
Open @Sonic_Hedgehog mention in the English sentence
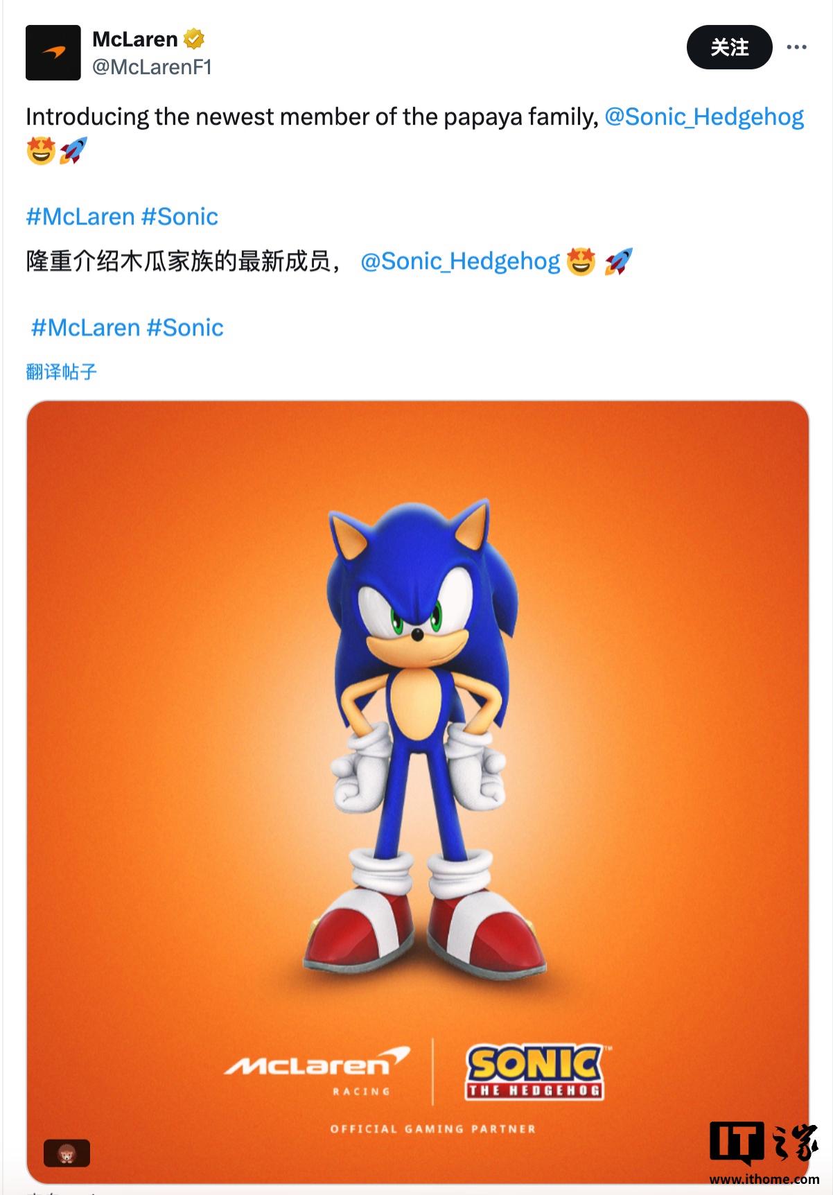coord(704,116)
